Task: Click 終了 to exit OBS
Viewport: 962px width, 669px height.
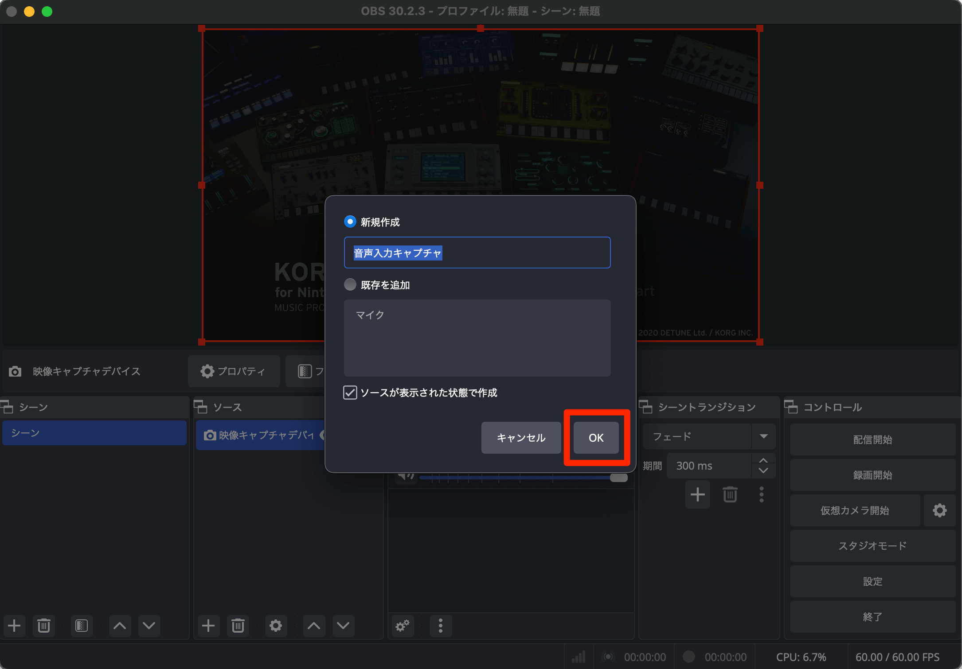Action: point(872,617)
